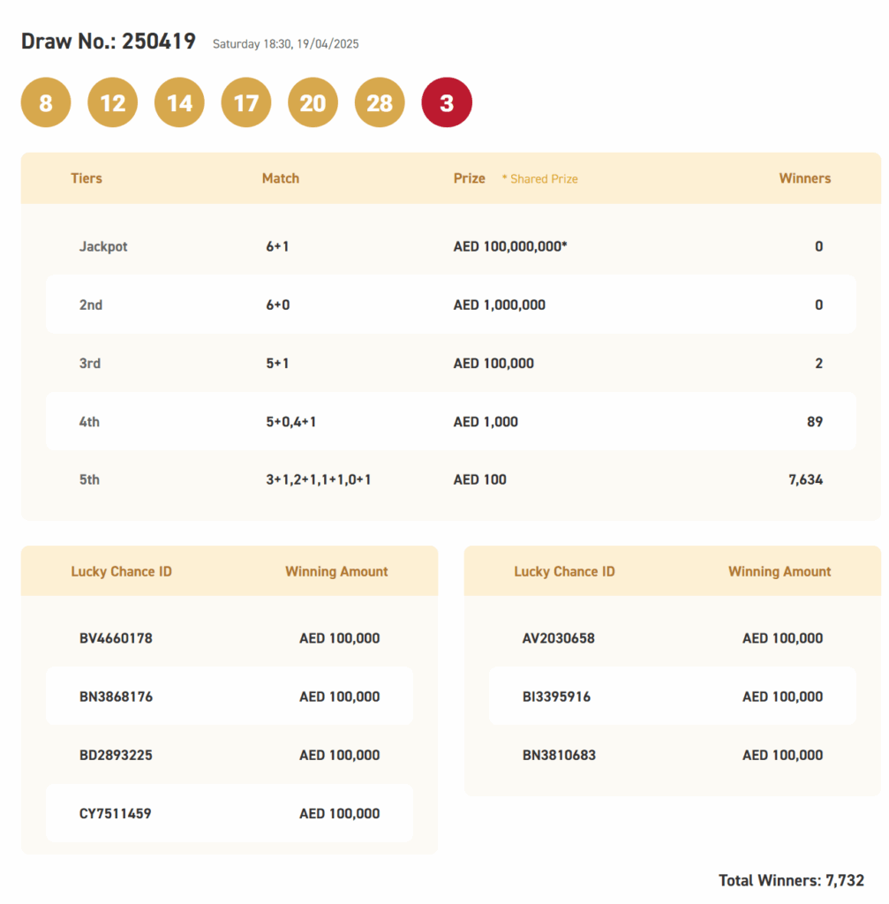Select the gold ball numbered 14
This screenshot has width=889, height=904.
click(179, 102)
